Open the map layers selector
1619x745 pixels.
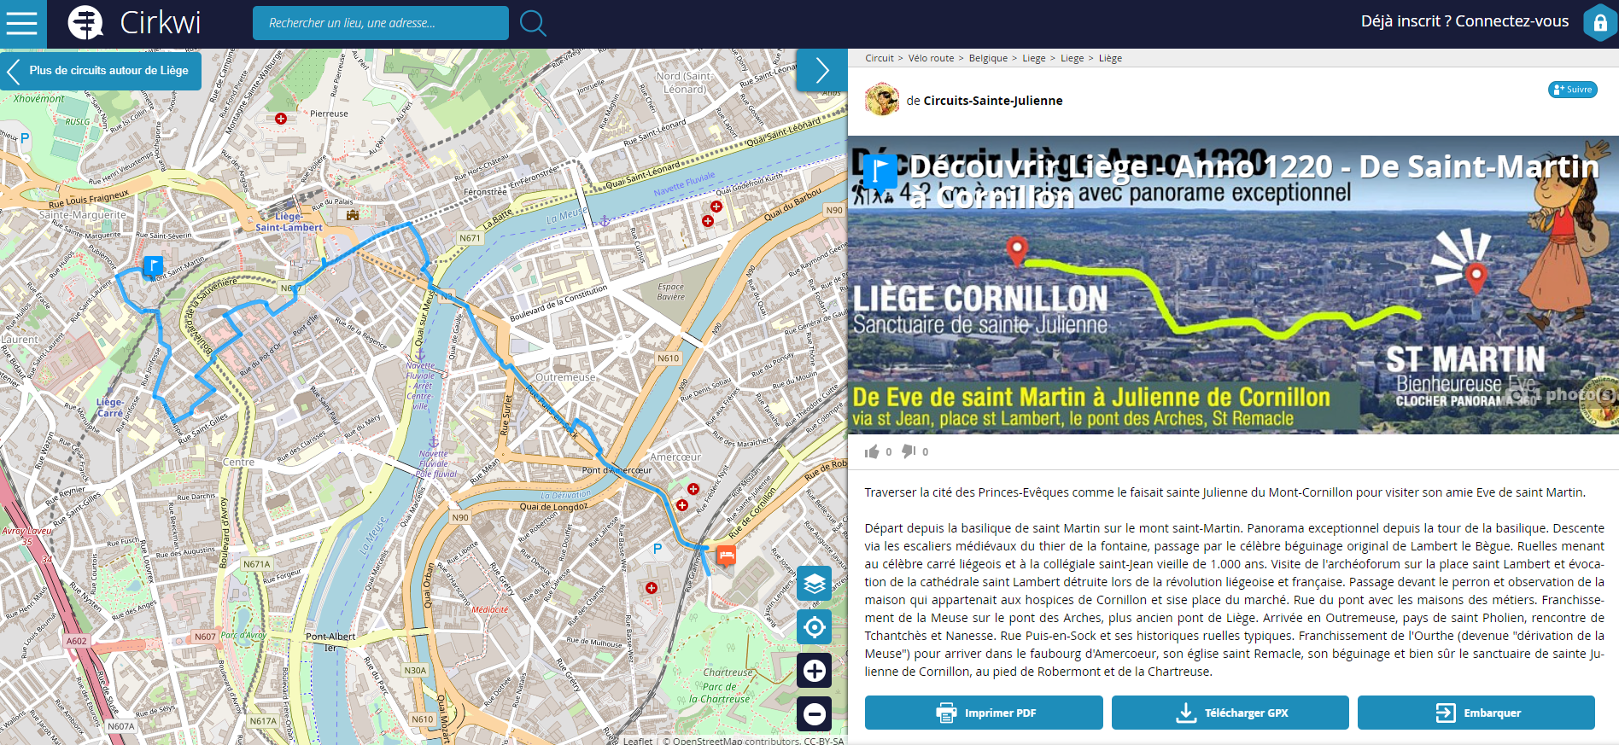[815, 584]
